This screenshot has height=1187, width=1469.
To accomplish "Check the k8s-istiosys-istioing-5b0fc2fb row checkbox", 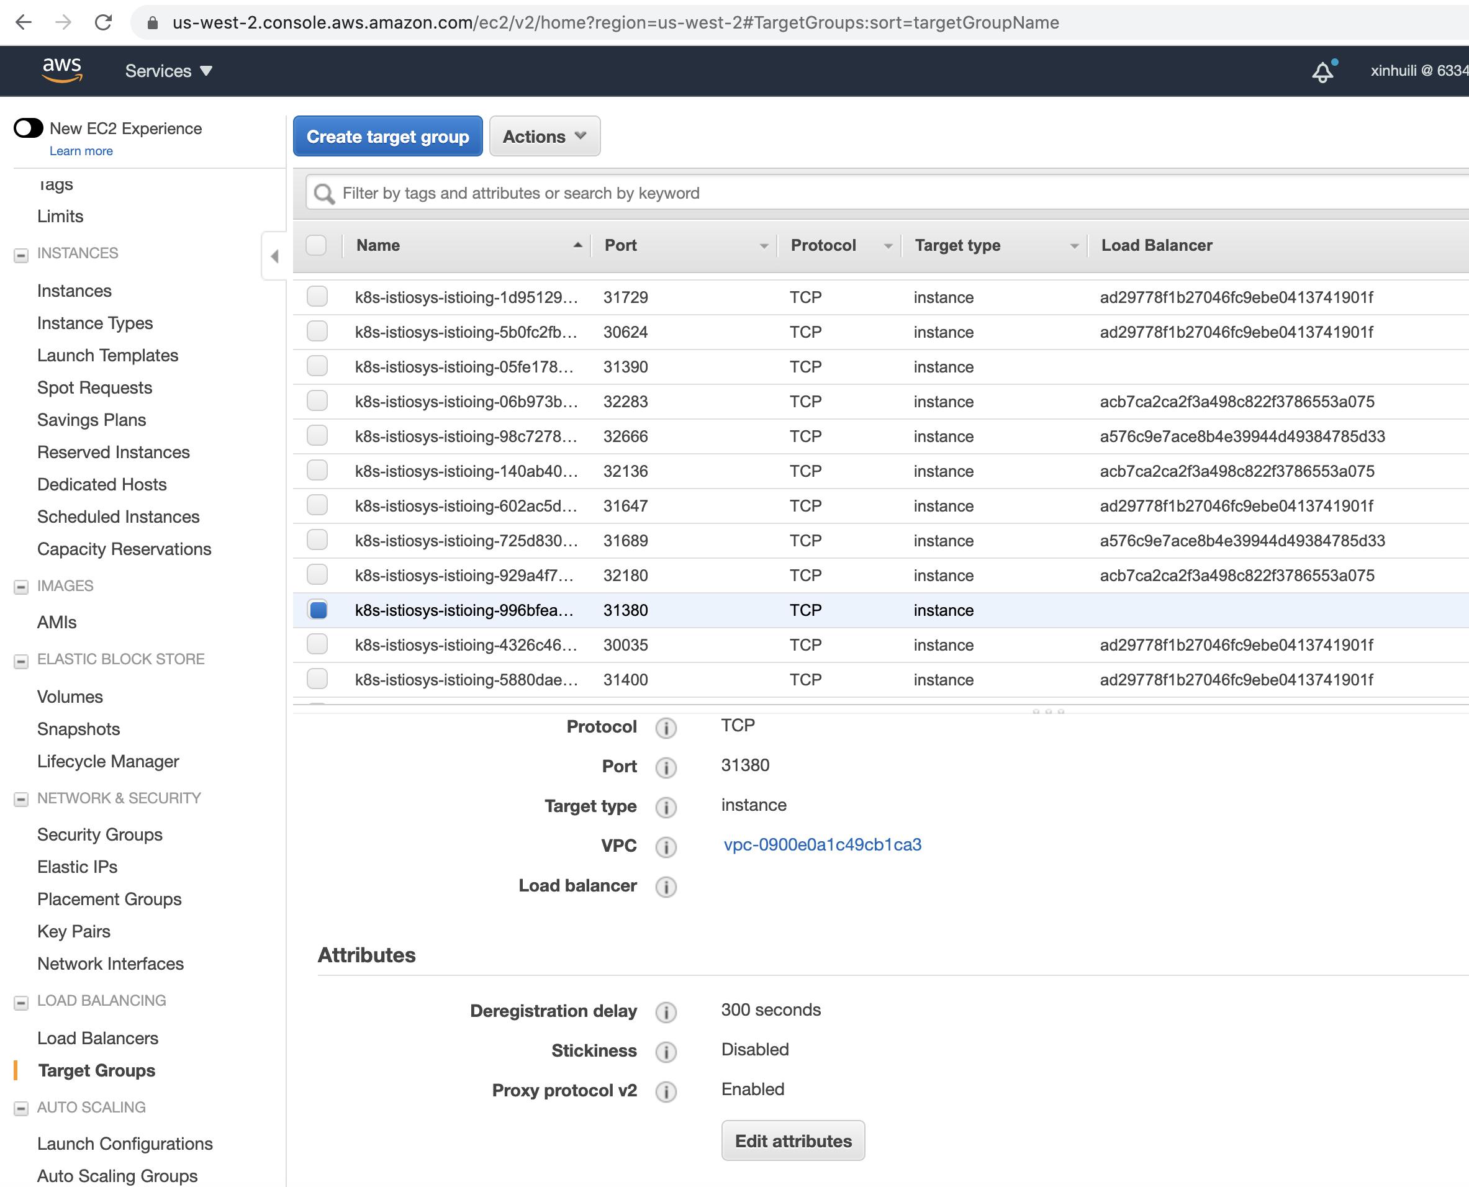I will [x=317, y=331].
